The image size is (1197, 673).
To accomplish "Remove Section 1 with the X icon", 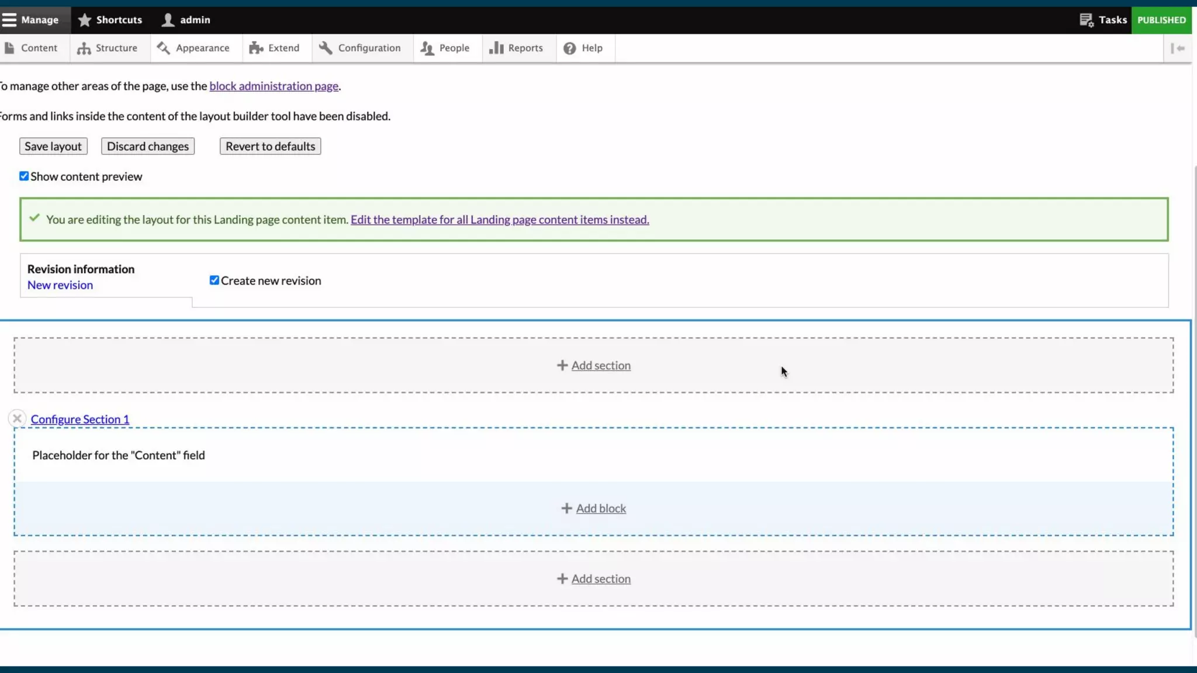I will tap(17, 418).
